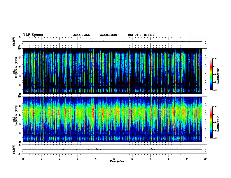Select ch.2 frequency axis '2' tick label
The height and width of the screenshot is (178, 231).
pos(20,133)
